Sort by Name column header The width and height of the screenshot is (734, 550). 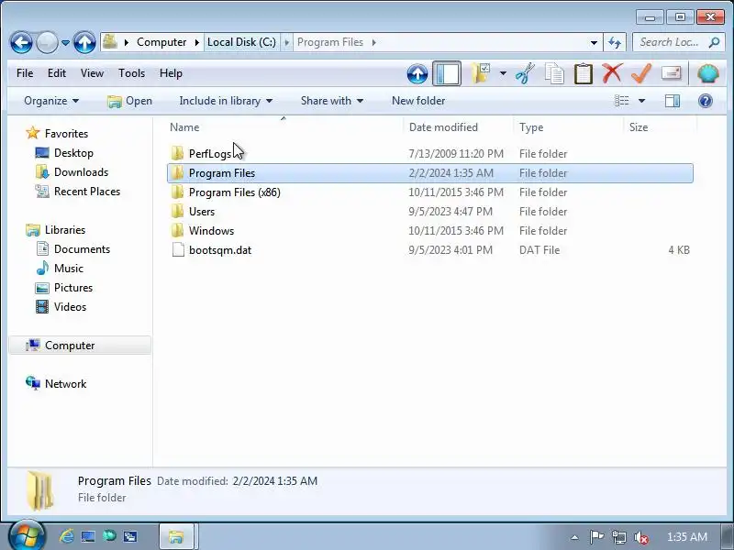284,127
